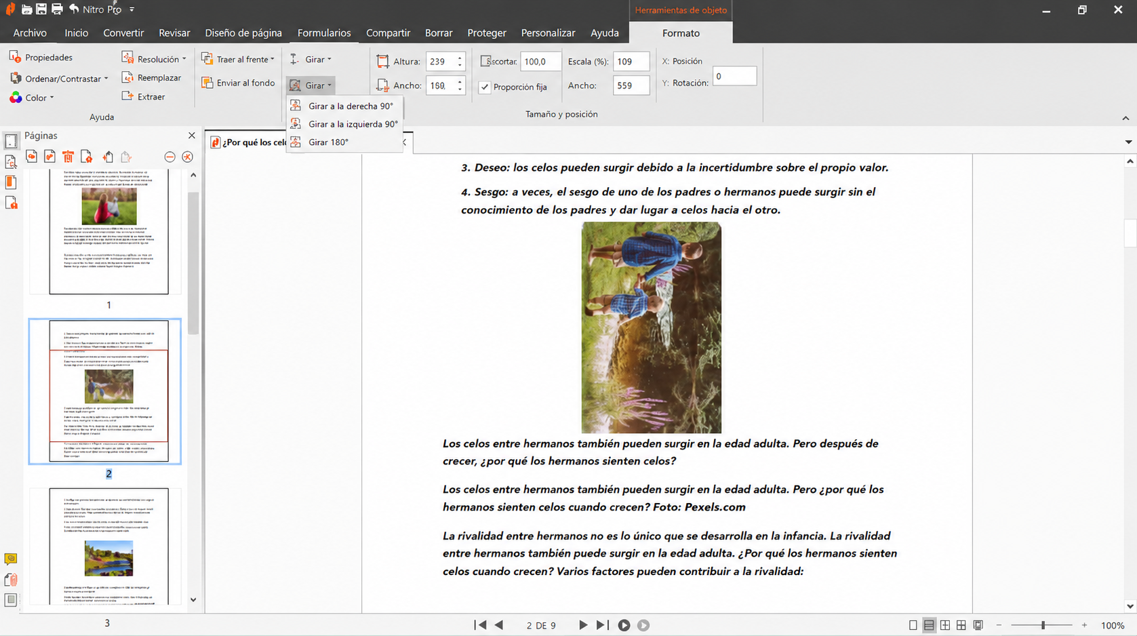Viewport: 1137px width, 636px height.
Task: Open the Ayuda tab
Action: click(604, 33)
